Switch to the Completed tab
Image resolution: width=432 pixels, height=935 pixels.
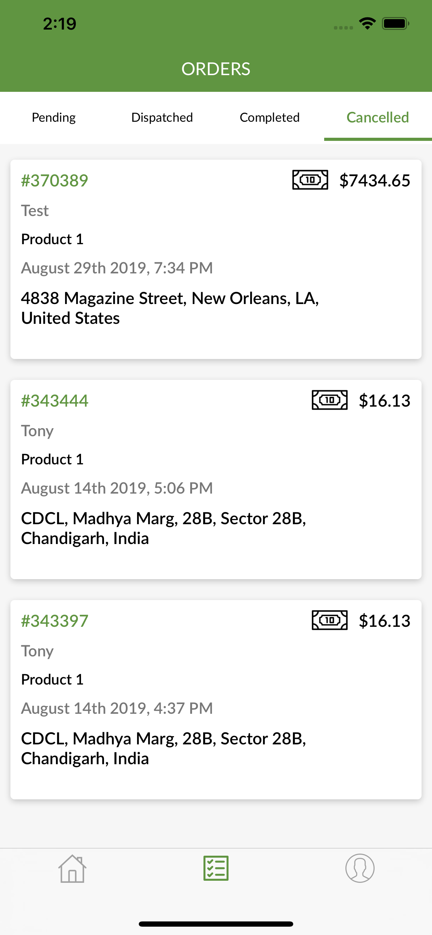270,118
